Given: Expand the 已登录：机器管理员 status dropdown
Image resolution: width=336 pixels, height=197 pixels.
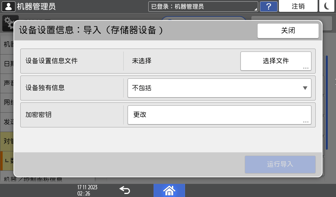Looking at the screenshot, I should 203,6.
